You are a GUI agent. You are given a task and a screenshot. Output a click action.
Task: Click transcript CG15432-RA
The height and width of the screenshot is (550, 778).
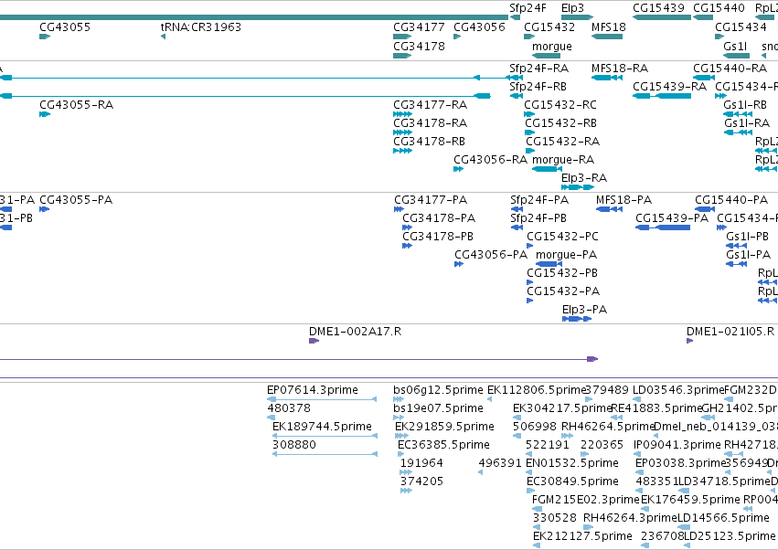click(562, 142)
